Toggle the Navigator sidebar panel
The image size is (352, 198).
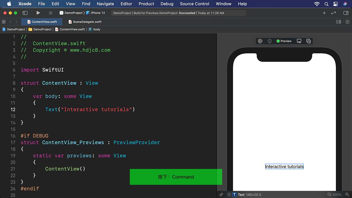click(x=25, y=13)
